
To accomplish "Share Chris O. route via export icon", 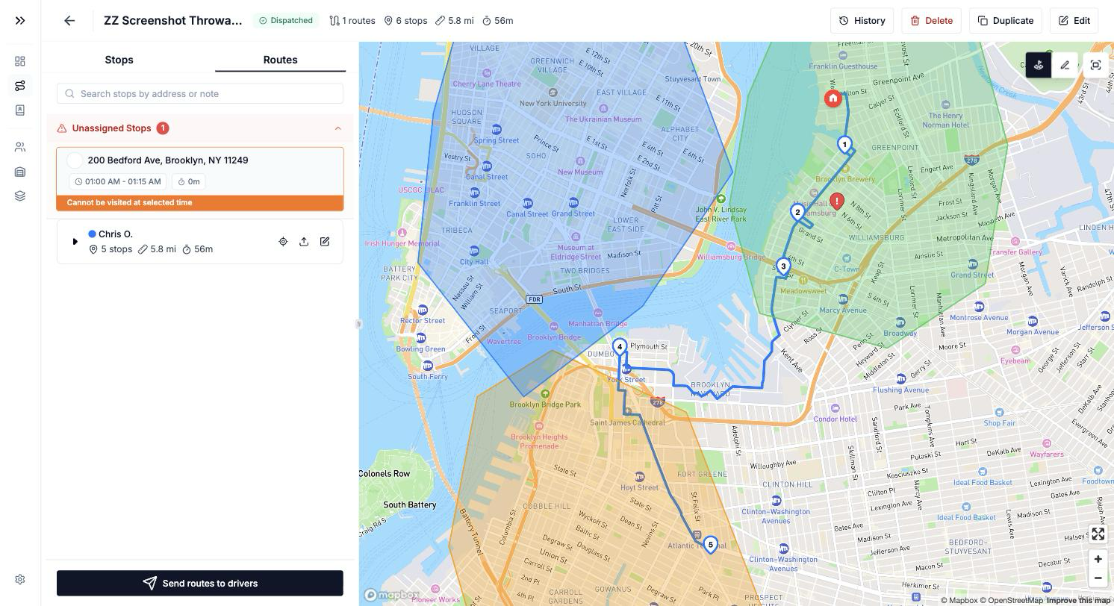I will (x=304, y=242).
